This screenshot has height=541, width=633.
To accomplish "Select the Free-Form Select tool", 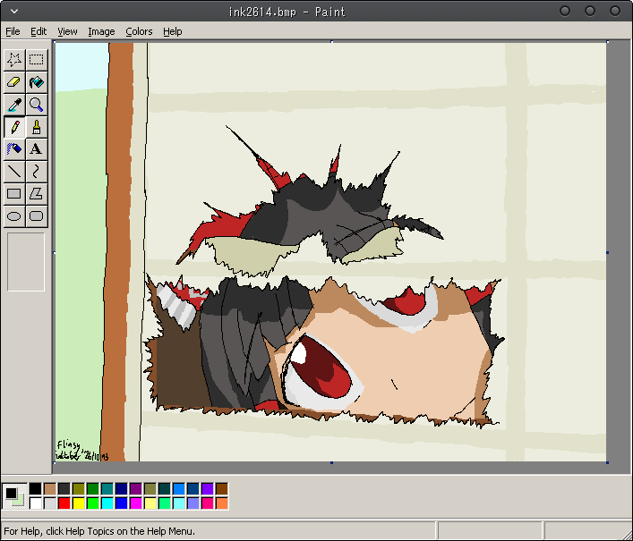I will 14,60.
